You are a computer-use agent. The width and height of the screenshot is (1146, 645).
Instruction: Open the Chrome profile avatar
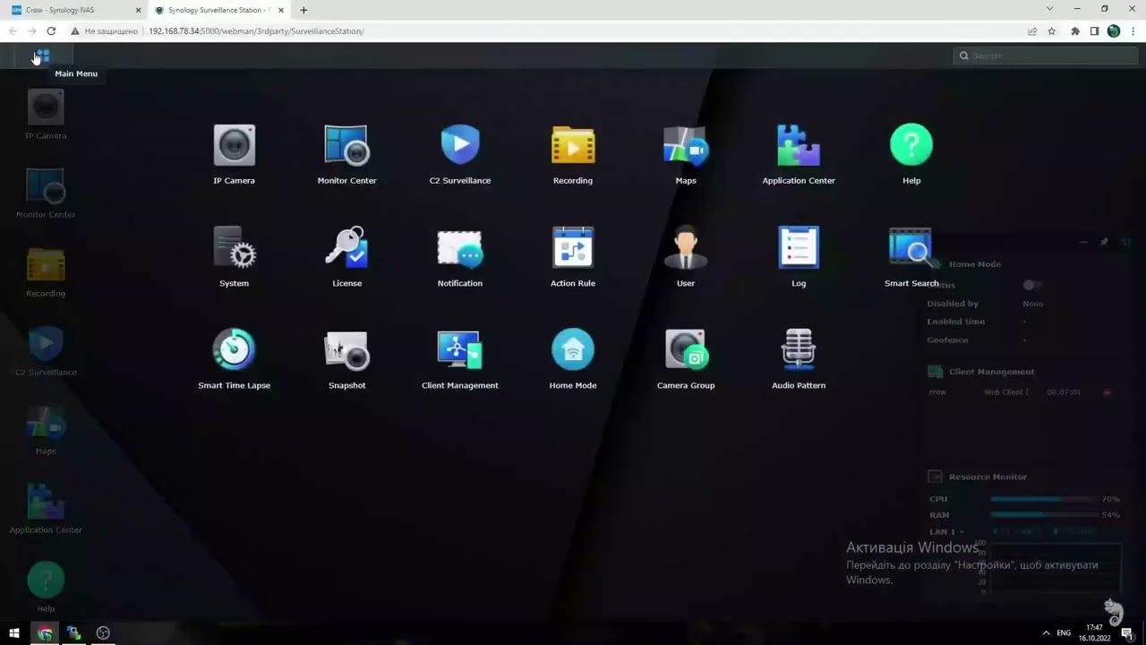click(x=1114, y=31)
